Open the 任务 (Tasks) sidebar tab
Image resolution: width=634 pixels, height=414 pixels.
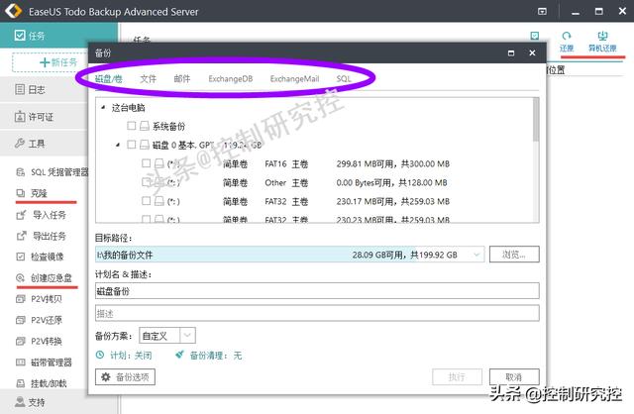click(58, 36)
